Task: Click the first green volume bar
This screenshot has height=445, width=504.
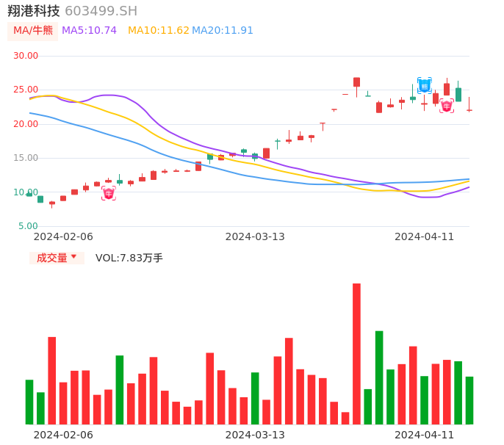Action: 29,402
